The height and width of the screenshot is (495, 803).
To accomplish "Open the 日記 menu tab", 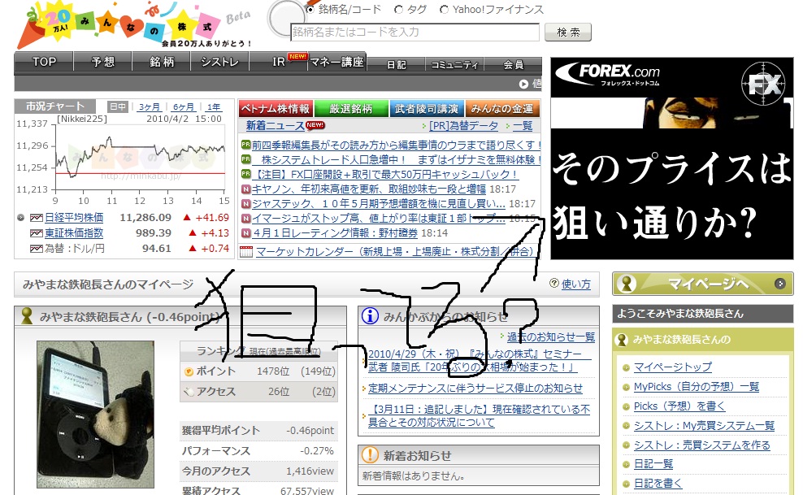I will click(x=396, y=65).
